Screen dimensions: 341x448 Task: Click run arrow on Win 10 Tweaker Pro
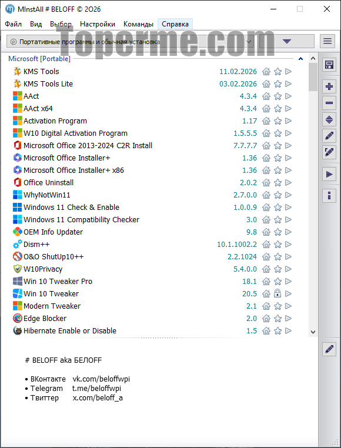[x=289, y=282]
